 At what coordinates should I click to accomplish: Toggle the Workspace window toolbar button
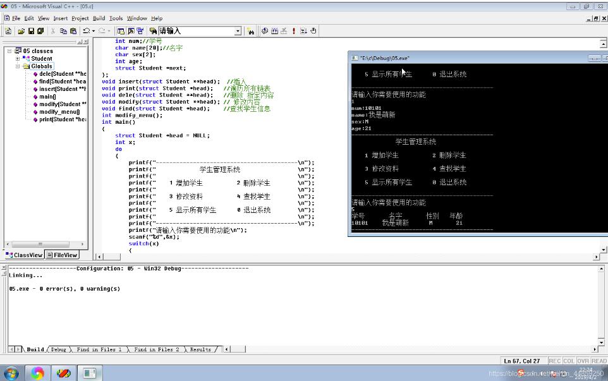pyautogui.click(x=121, y=31)
